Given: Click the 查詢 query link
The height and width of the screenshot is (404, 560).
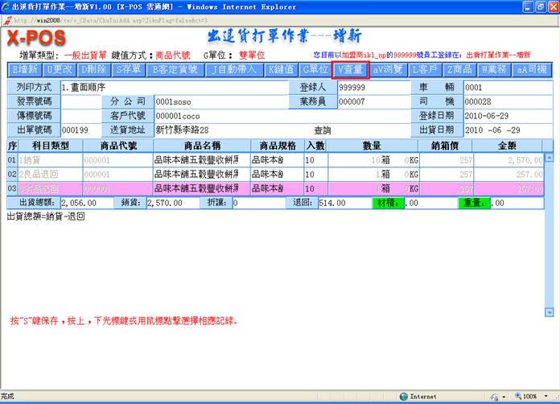Looking at the screenshot, I should click(322, 130).
